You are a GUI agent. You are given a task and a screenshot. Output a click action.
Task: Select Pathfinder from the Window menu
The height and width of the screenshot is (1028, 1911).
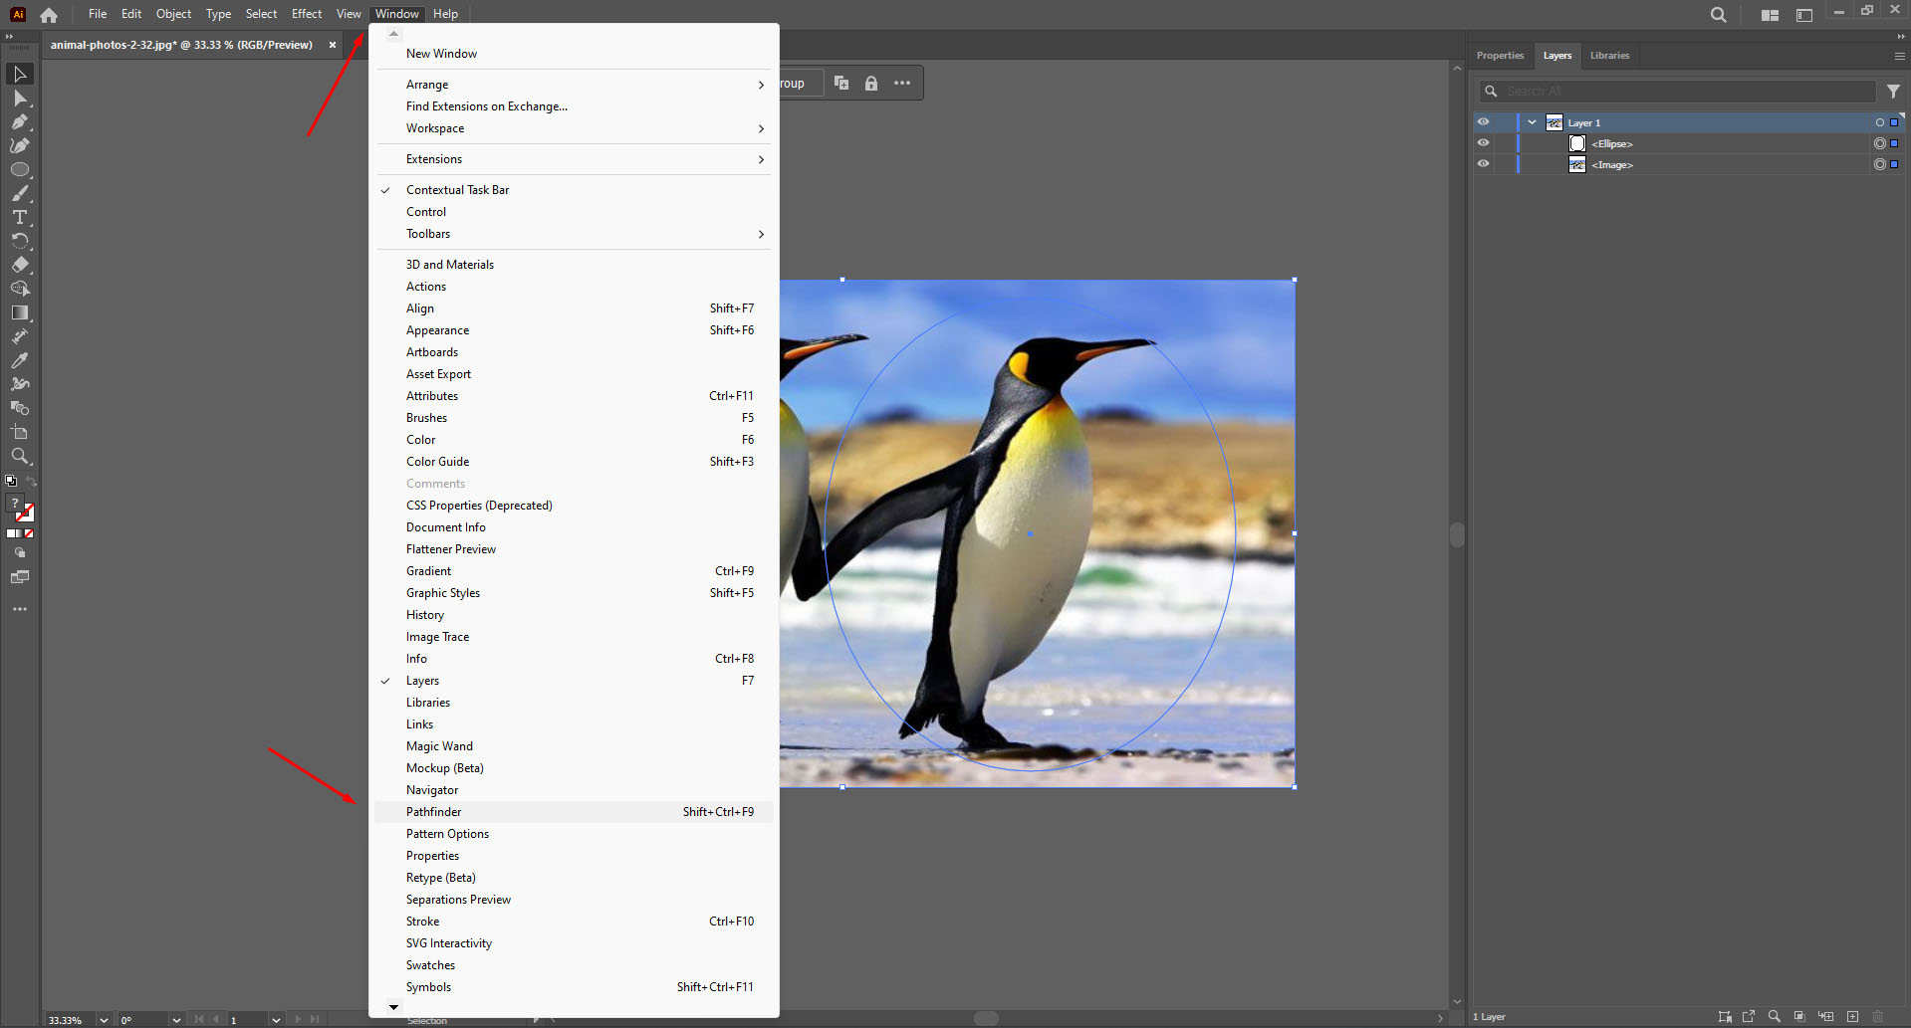coord(433,811)
